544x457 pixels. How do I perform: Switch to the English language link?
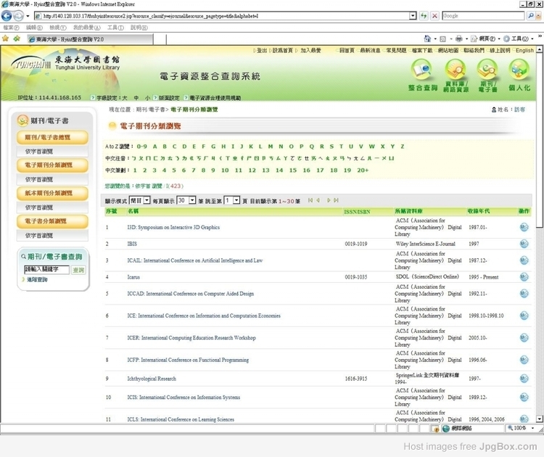524,51
